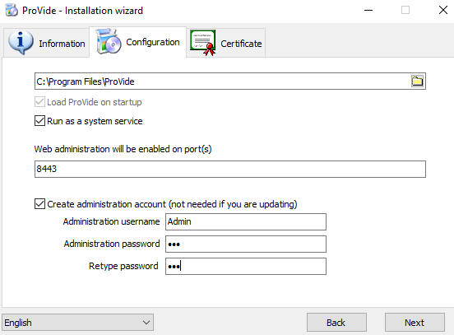Select the Configuration tab label
This screenshot has height=335, width=454.
tap(153, 42)
